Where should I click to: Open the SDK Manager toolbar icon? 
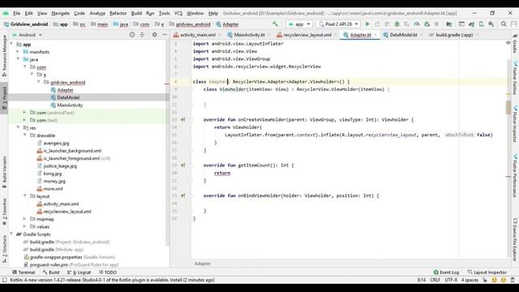[491, 24]
